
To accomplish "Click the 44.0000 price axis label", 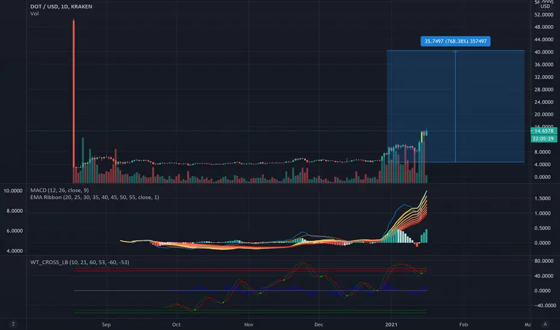I will (x=544, y=40).
